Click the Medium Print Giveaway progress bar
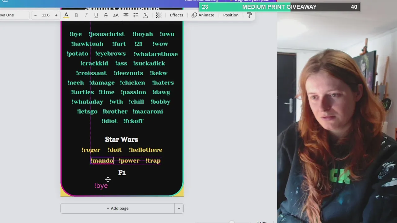Viewport: 397px width, 223px height. 279,7
